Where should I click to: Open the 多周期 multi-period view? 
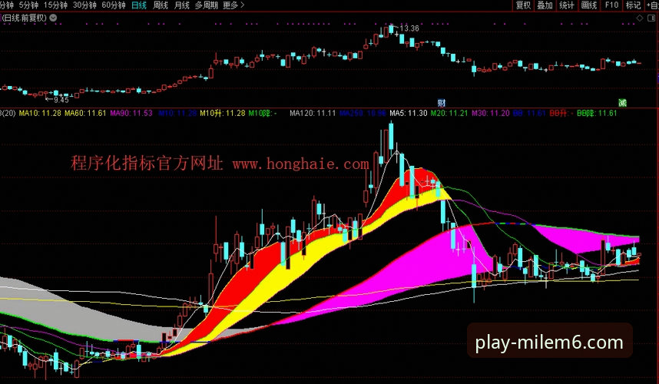click(x=206, y=5)
